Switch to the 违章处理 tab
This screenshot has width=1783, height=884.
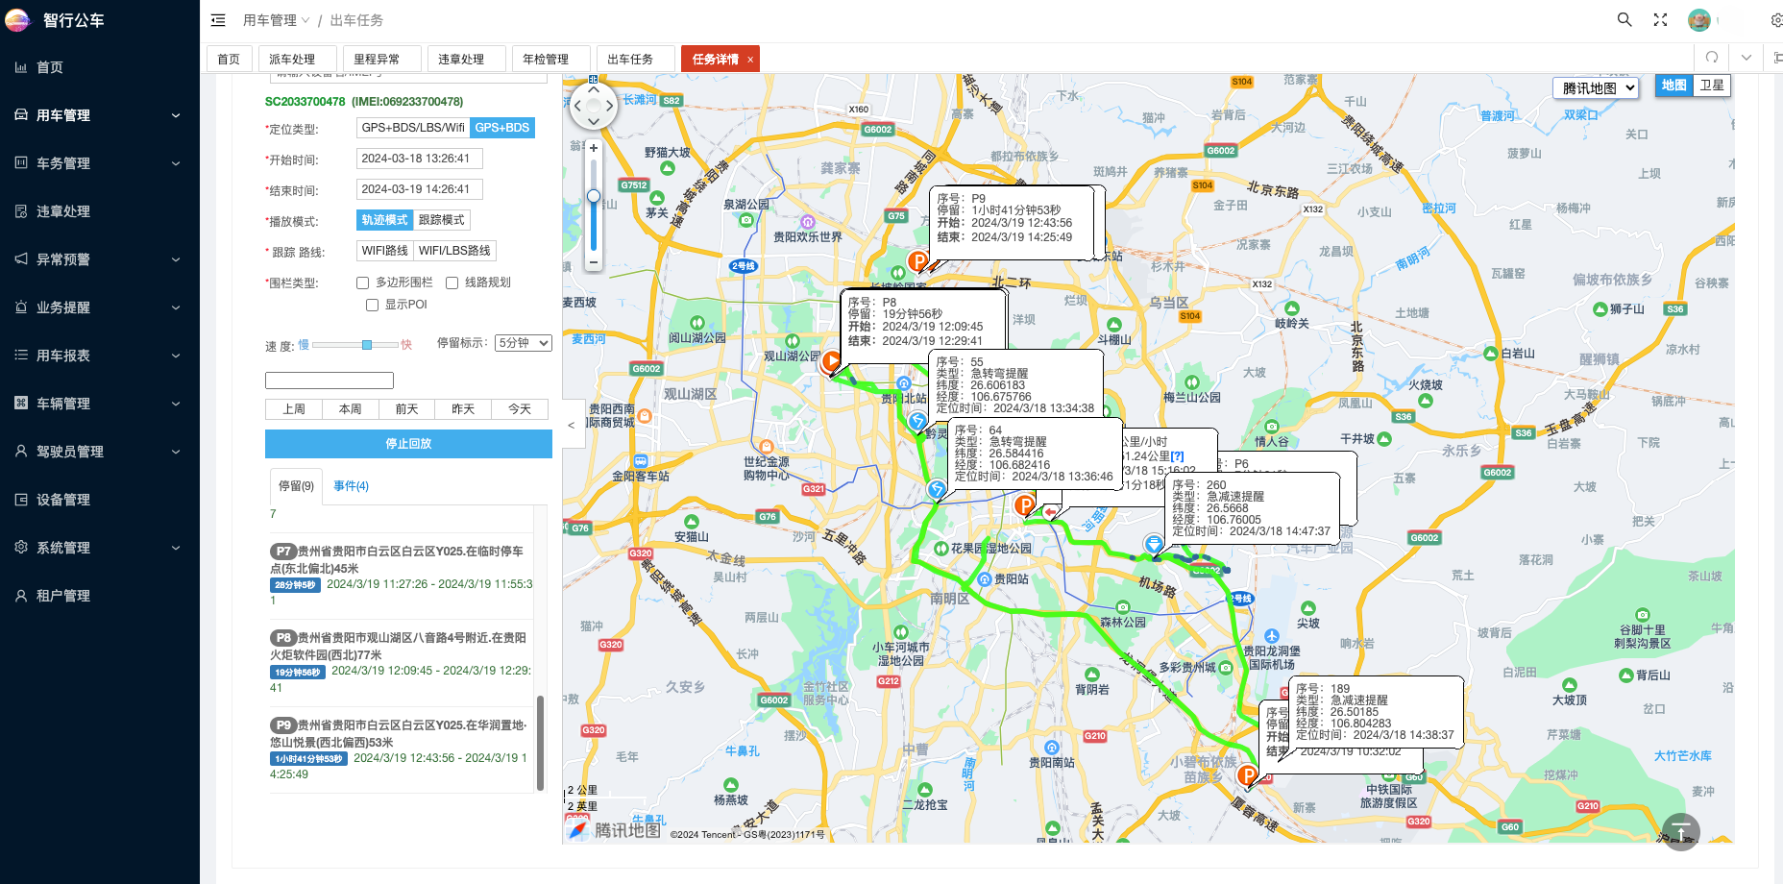467,59
